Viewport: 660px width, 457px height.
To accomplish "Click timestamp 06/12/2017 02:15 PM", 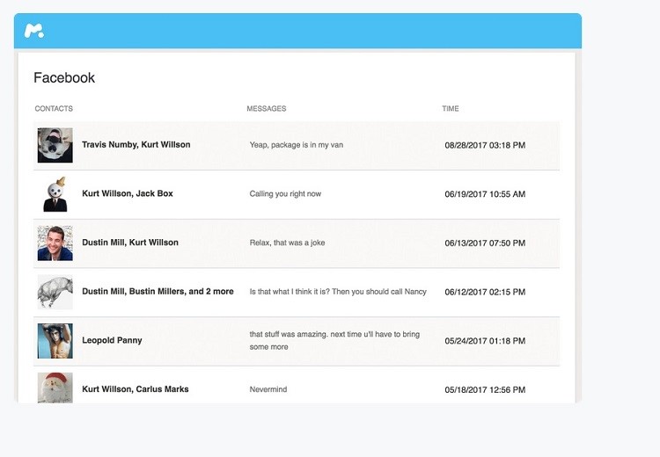I will 485,292.
